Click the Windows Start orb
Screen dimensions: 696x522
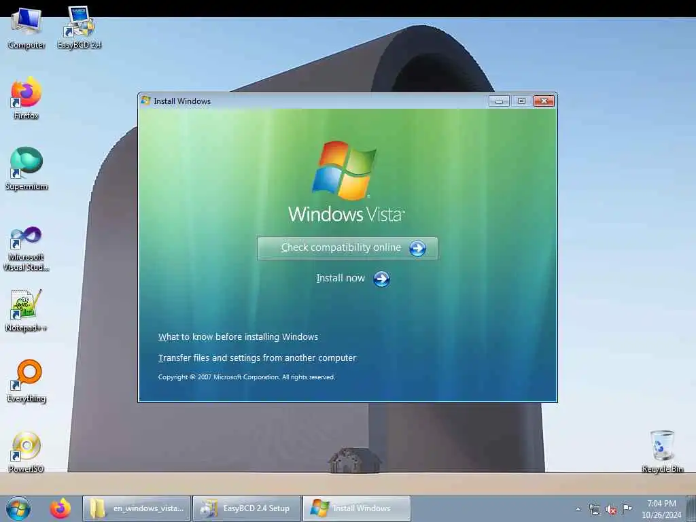pos(18,508)
